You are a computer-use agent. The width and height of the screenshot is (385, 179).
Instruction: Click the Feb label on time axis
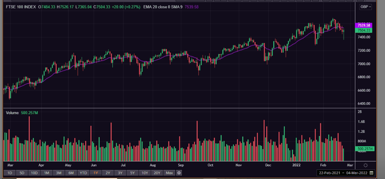tap(324, 165)
